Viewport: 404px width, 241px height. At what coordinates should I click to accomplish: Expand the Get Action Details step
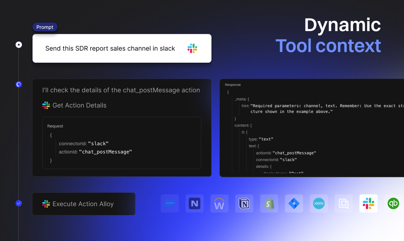coord(79,105)
